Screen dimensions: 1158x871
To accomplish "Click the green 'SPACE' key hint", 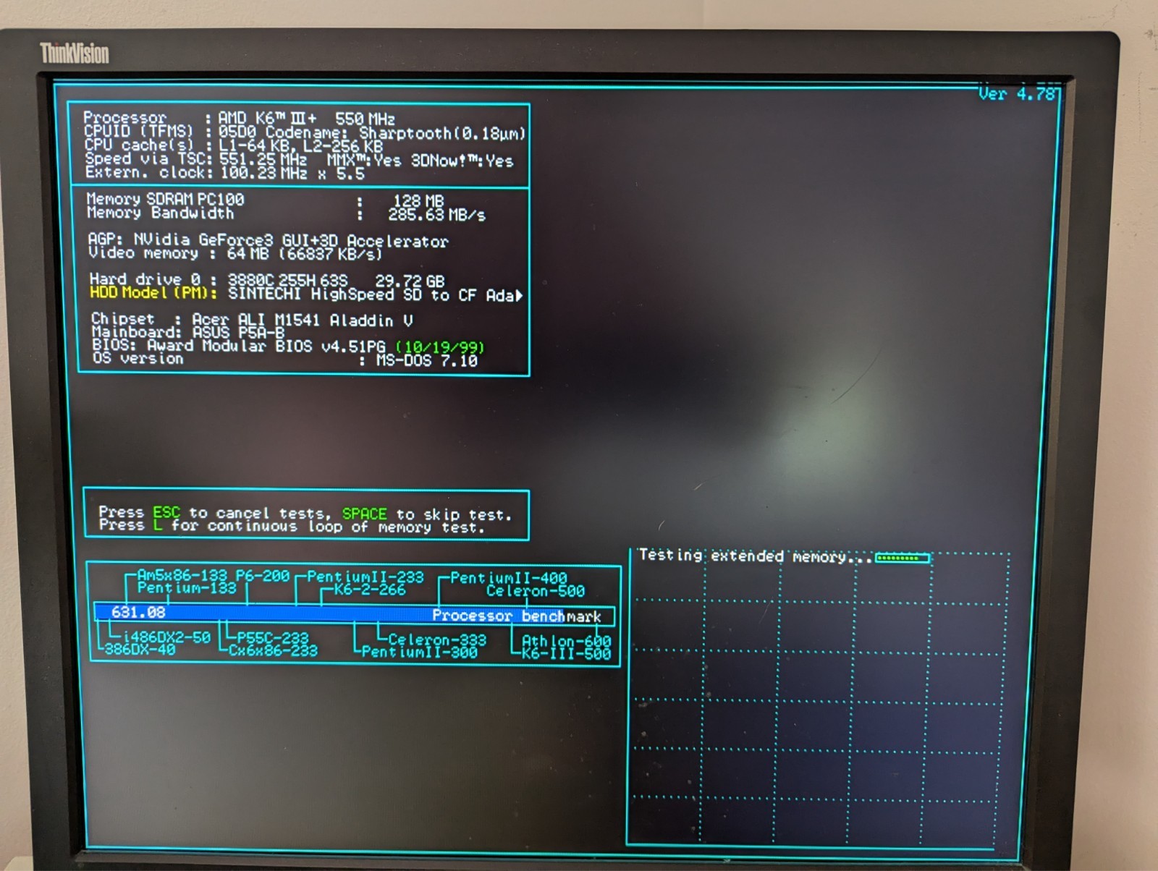I will coord(365,514).
